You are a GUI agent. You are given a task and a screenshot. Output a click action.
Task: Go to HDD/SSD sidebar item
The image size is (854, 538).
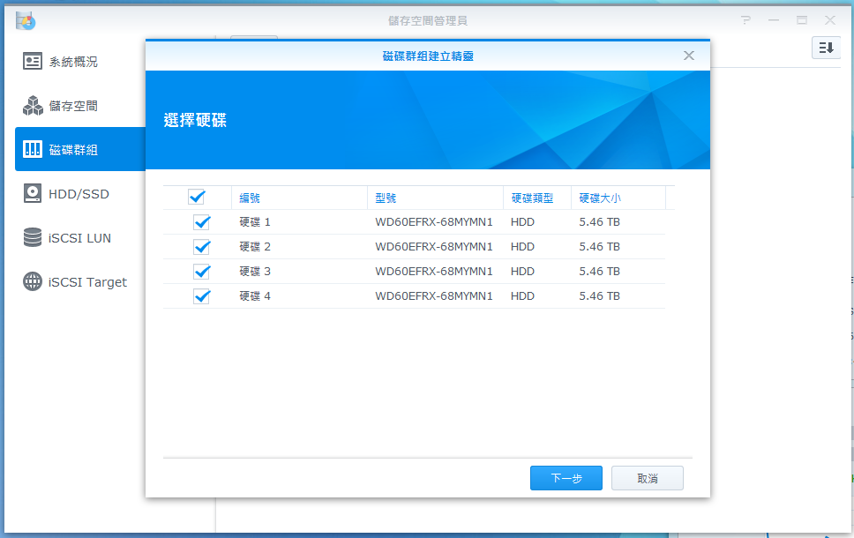click(x=80, y=193)
